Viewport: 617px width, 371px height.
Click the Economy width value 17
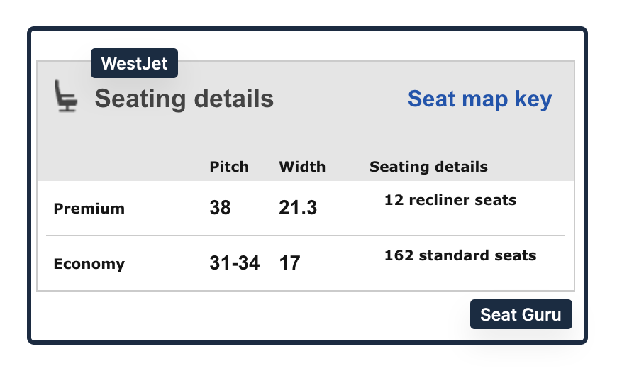(289, 263)
